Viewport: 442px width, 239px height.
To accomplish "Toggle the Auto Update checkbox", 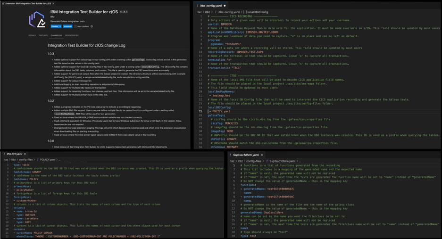I will coord(75,26).
